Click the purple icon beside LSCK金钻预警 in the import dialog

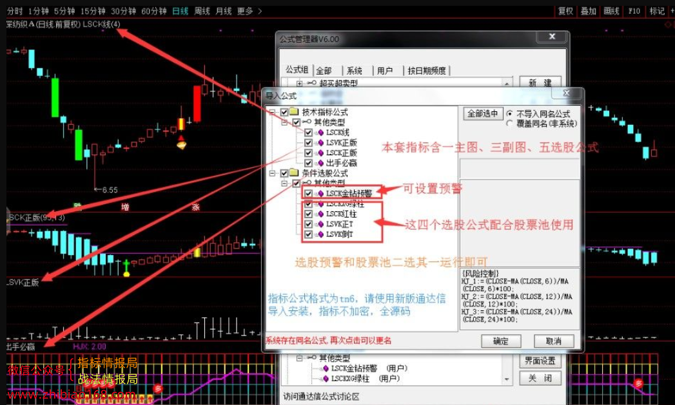(x=320, y=193)
